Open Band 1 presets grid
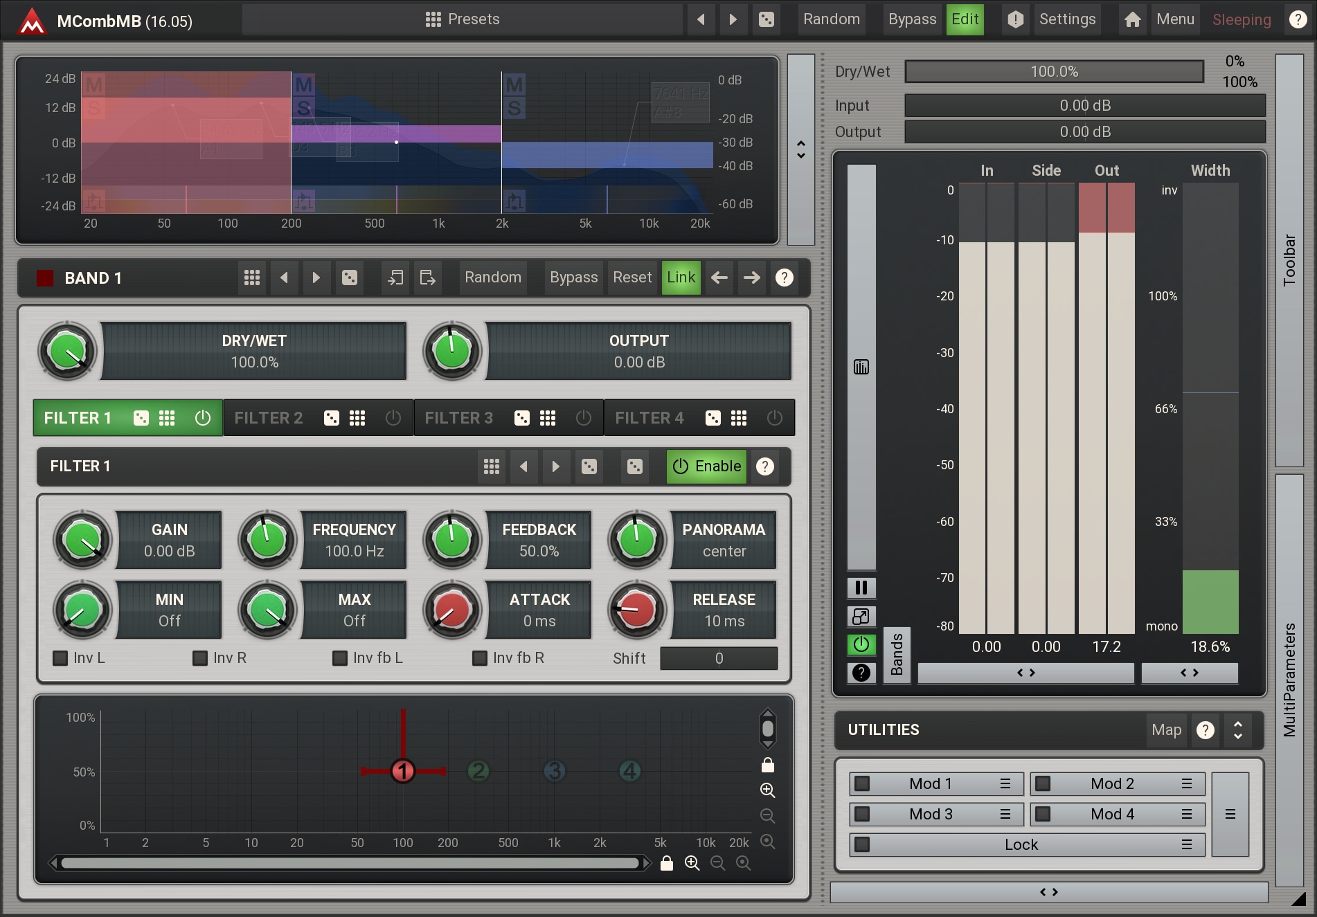The width and height of the screenshot is (1317, 917). [252, 278]
